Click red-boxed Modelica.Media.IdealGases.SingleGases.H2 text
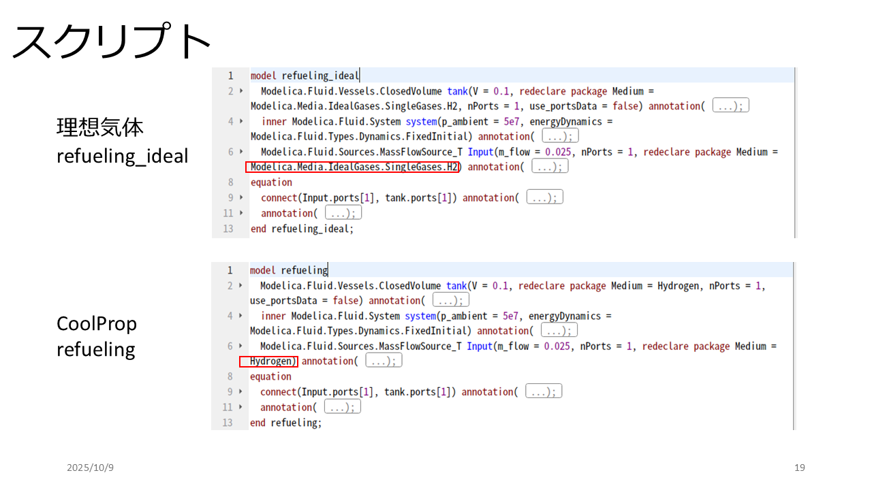This screenshot has height=490, width=872. tap(352, 167)
